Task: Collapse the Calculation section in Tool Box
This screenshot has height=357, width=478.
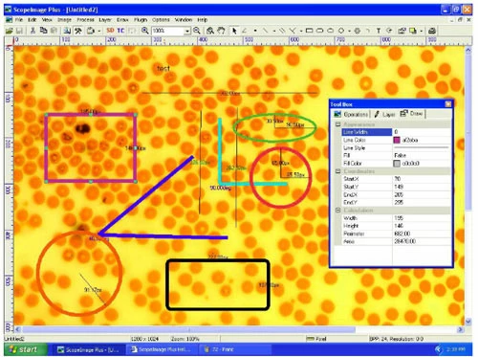Action: pos(338,211)
